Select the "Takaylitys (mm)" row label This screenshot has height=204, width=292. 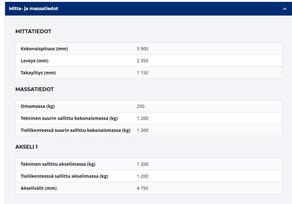pyautogui.click(x=38, y=73)
